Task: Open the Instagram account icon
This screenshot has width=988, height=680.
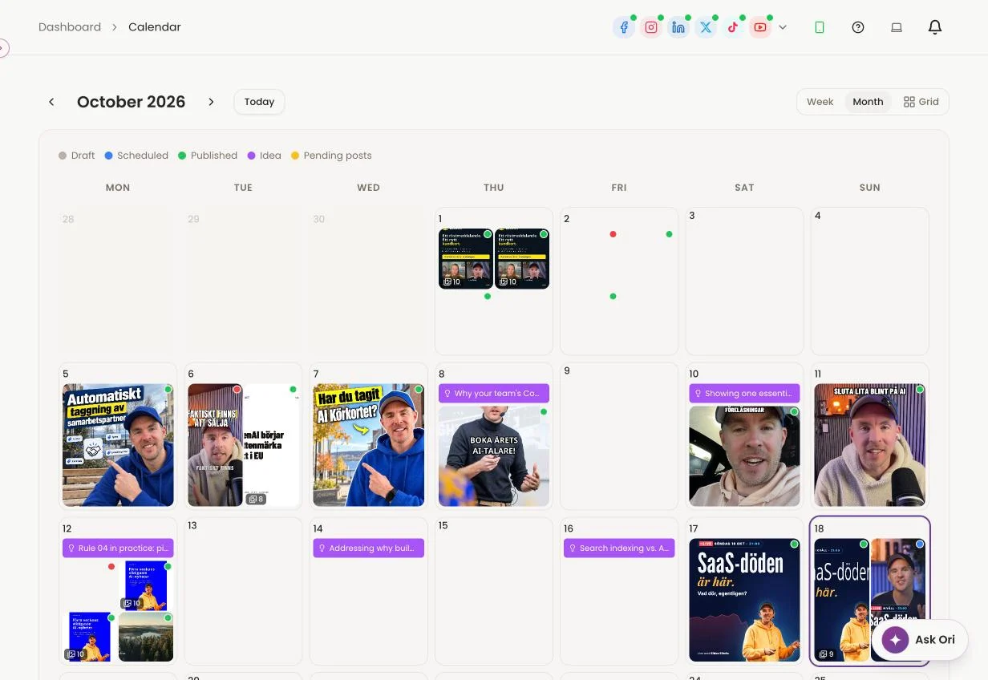Action: pos(651,27)
